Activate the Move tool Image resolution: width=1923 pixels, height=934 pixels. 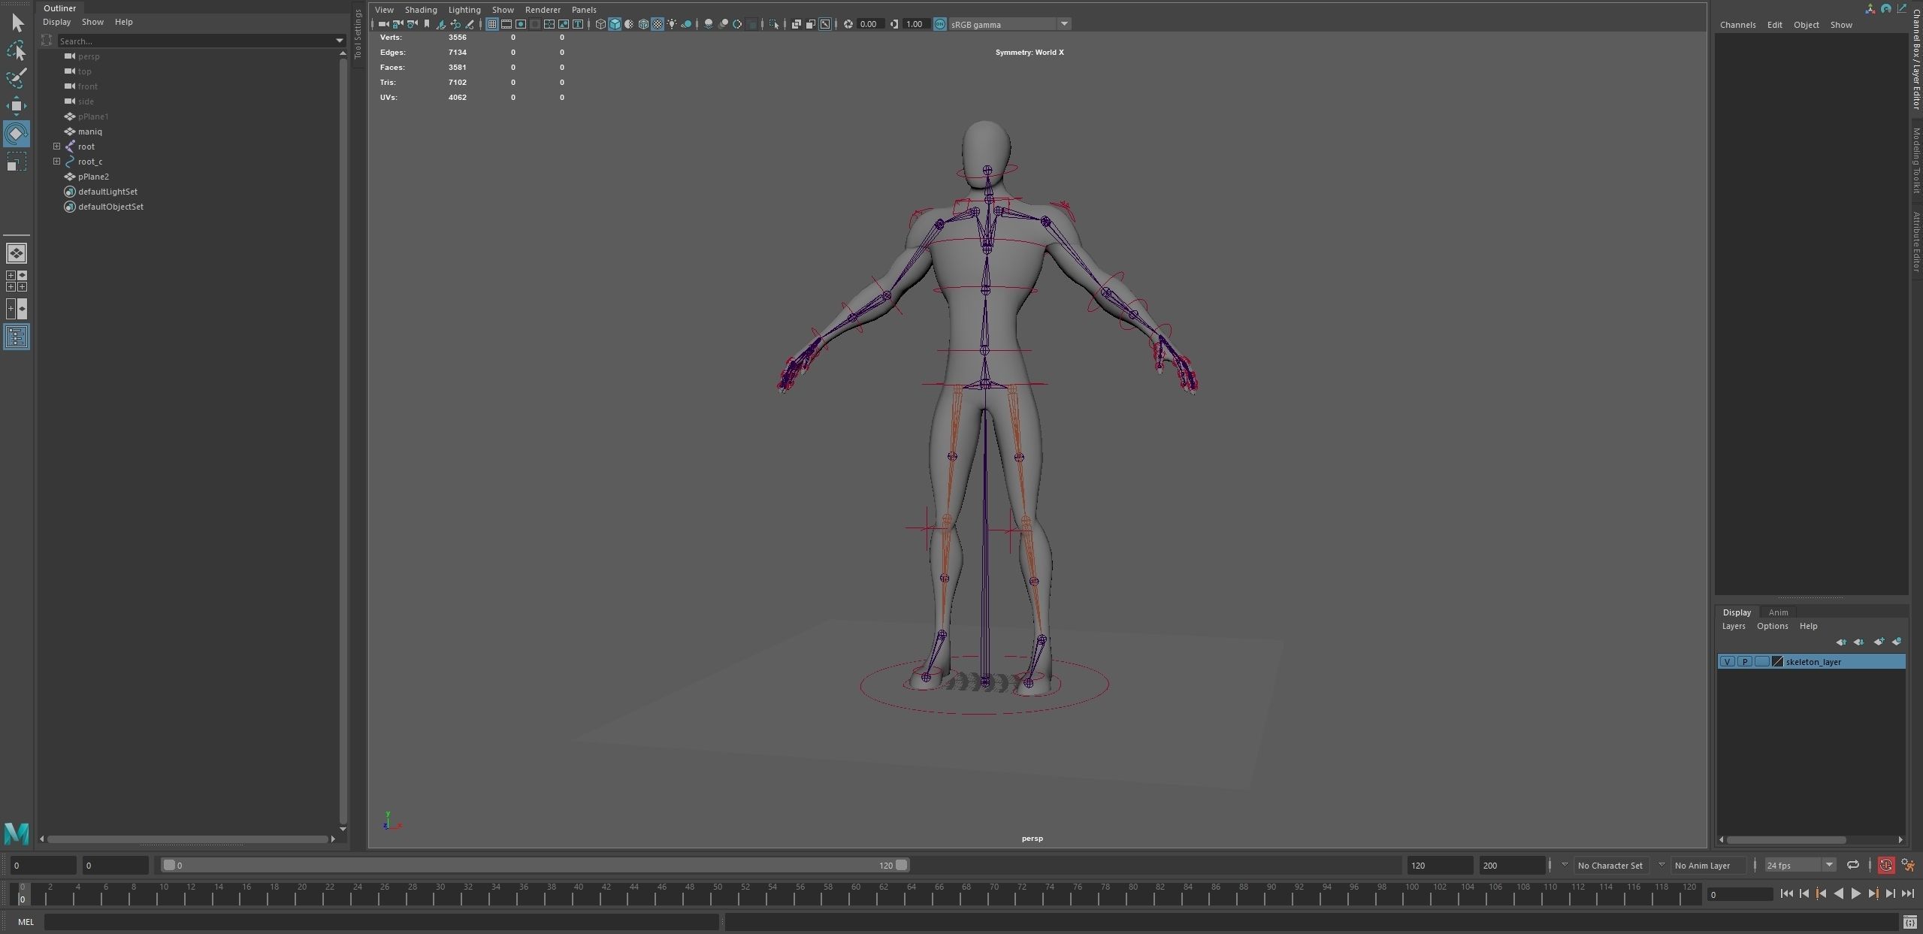[17, 105]
